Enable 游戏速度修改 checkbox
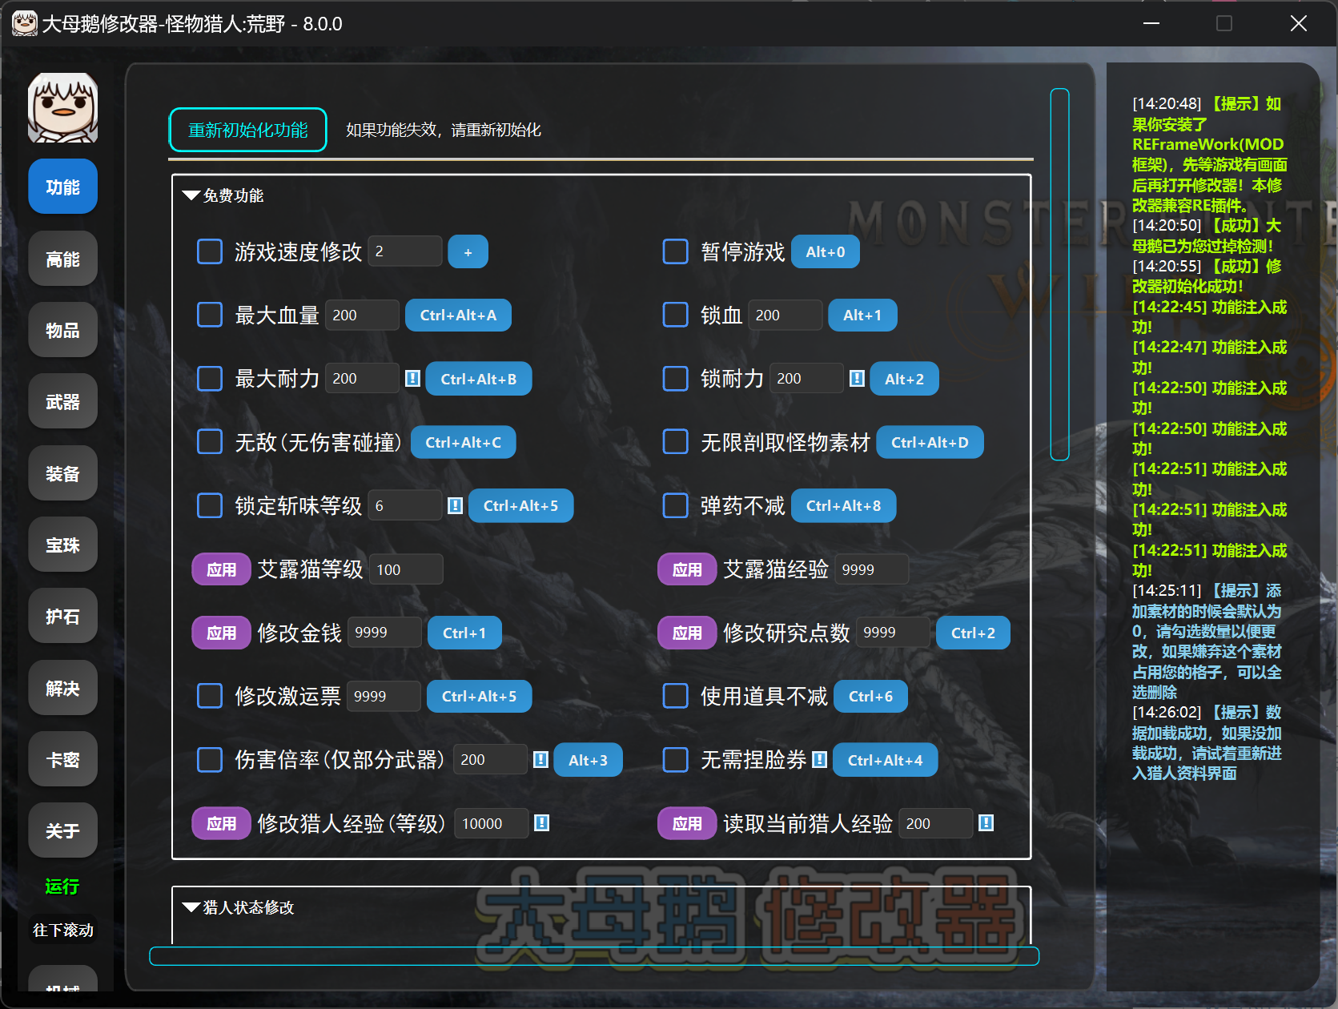 point(210,251)
